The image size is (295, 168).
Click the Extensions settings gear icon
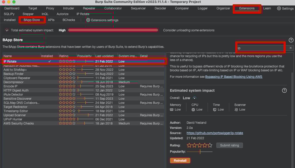(88, 20)
